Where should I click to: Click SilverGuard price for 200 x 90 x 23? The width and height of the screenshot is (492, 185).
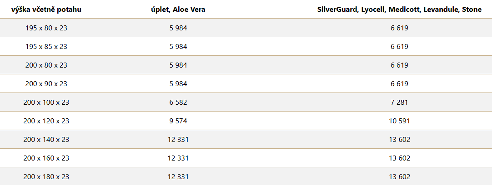point(399,84)
